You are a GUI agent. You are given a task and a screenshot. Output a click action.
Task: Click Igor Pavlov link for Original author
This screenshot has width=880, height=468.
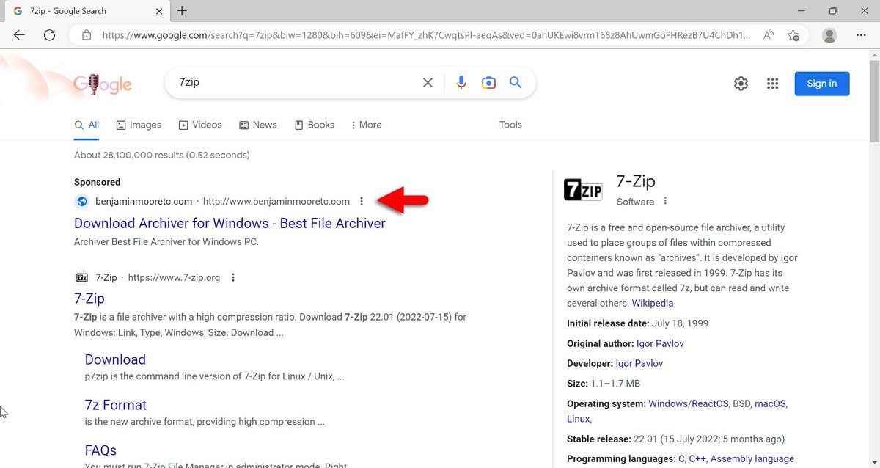click(x=660, y=343)
